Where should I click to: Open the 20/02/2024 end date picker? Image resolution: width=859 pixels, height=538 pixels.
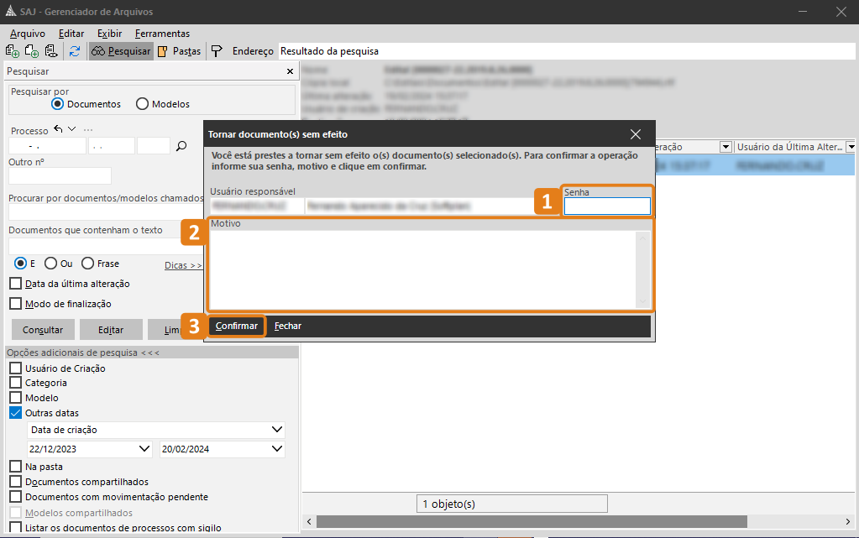[278, 449]
